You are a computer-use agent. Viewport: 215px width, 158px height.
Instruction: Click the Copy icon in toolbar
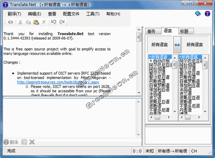pyautogui.click(x=28, y=22)
